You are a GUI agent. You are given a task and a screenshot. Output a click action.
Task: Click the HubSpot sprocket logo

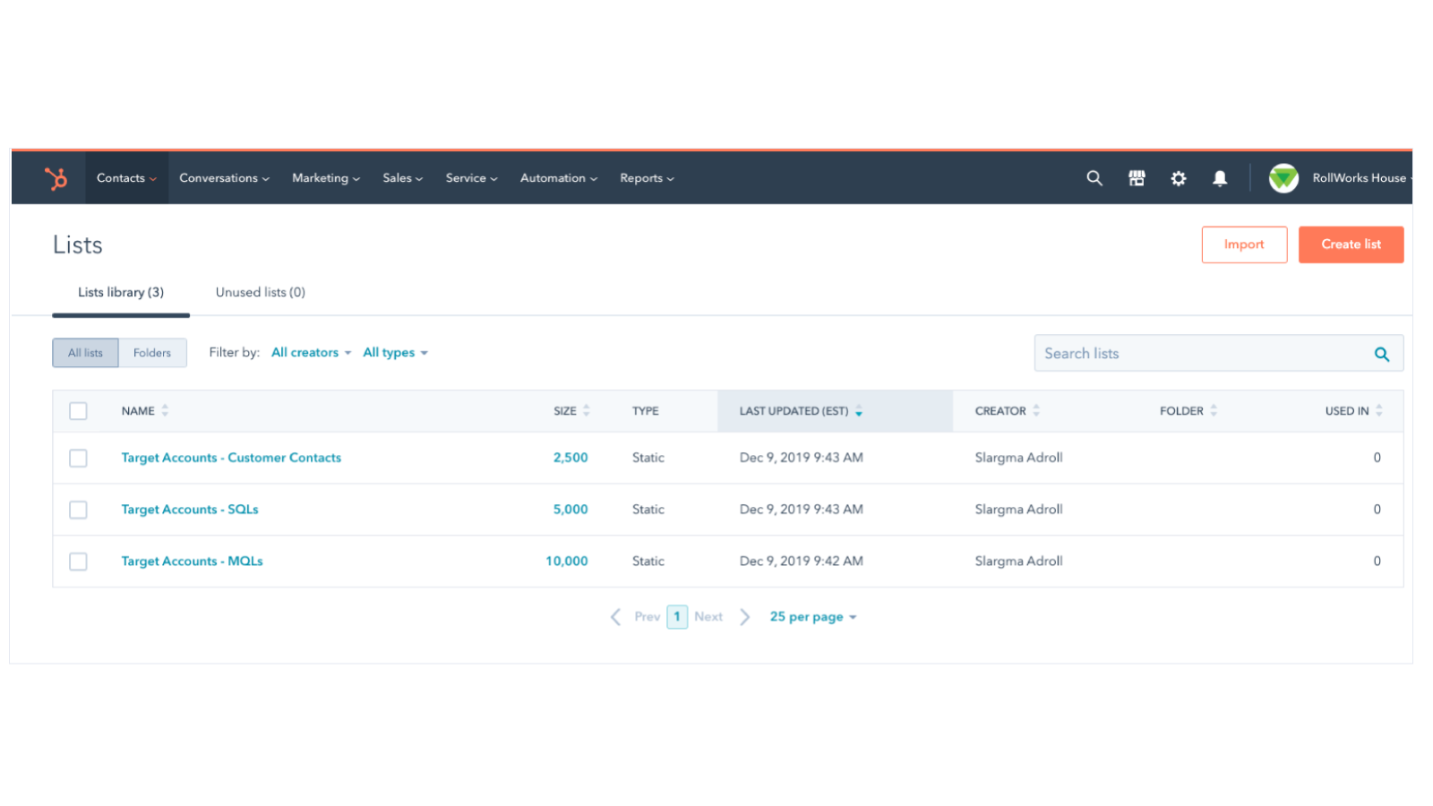pos(56,177)
